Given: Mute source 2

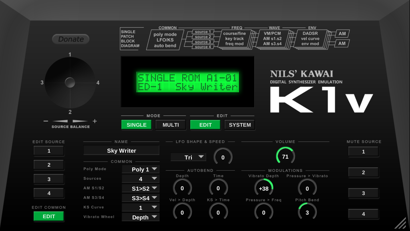Looking at the screenshot, I should click(x=364, y=172).
